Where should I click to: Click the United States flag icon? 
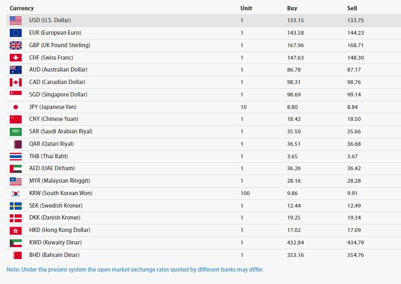click(x=16, y=21)
